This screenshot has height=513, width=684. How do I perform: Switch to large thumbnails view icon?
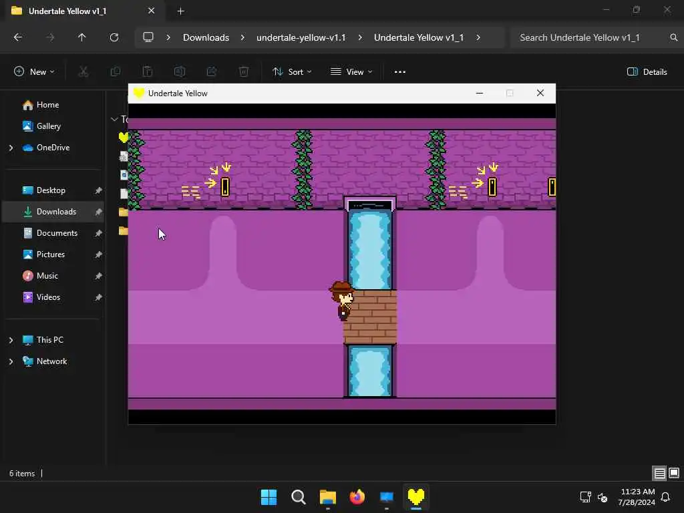(x=674, y=474)
